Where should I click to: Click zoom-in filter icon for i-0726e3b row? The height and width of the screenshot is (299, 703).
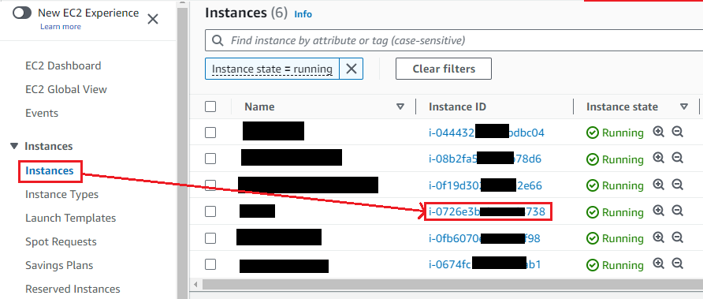coord(658,211)
